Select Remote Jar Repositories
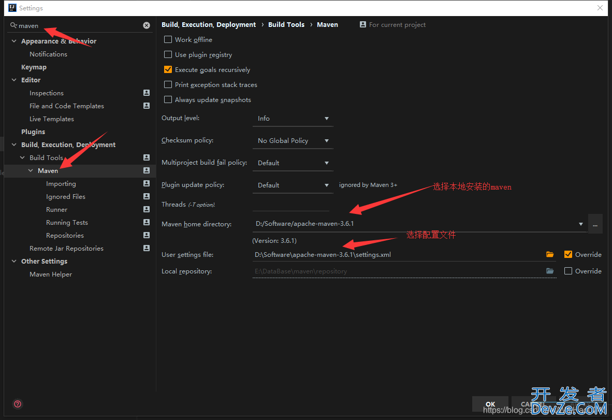 point(66,248)
